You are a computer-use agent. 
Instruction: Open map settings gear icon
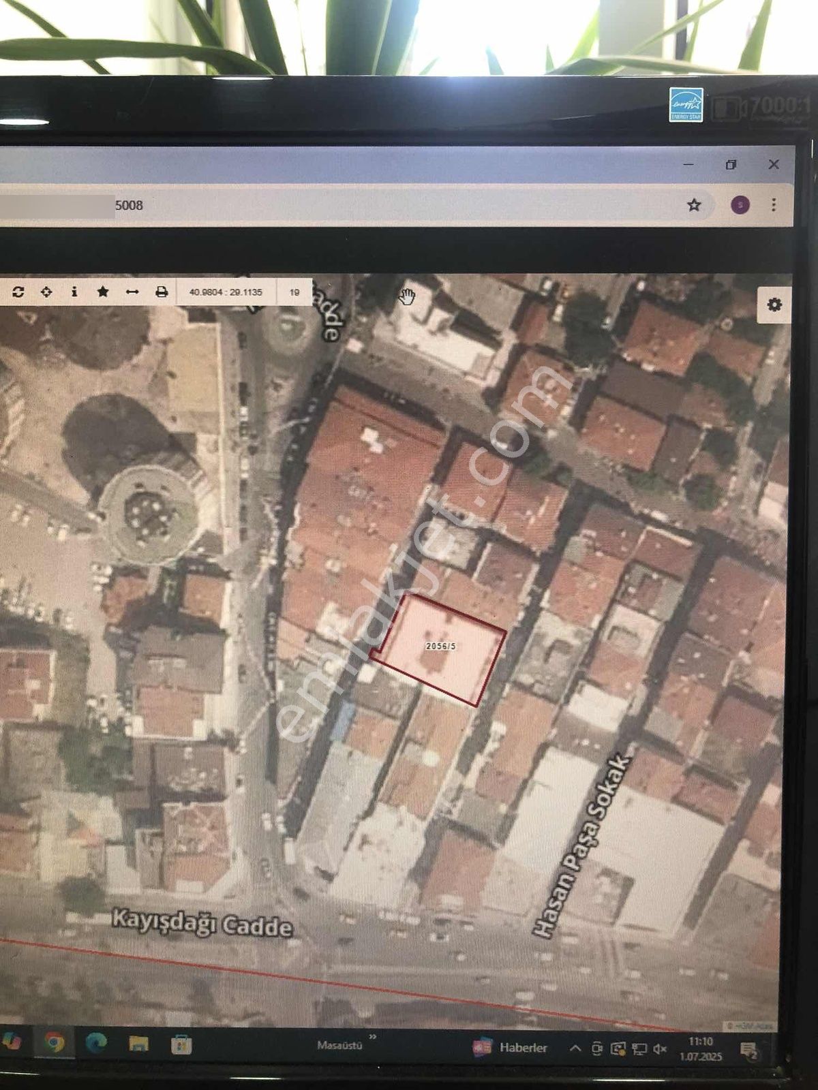click(x=774, y=305)
